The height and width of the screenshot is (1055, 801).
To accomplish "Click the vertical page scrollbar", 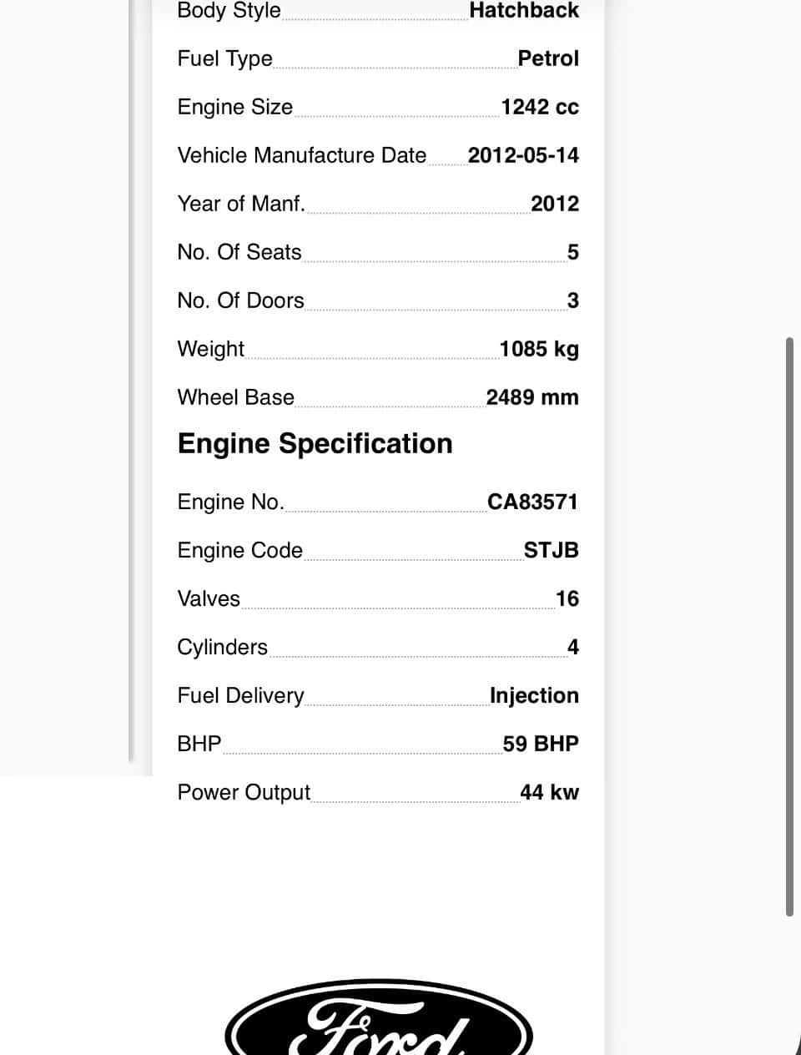I will pyautogui.click(x=789, y=627).
